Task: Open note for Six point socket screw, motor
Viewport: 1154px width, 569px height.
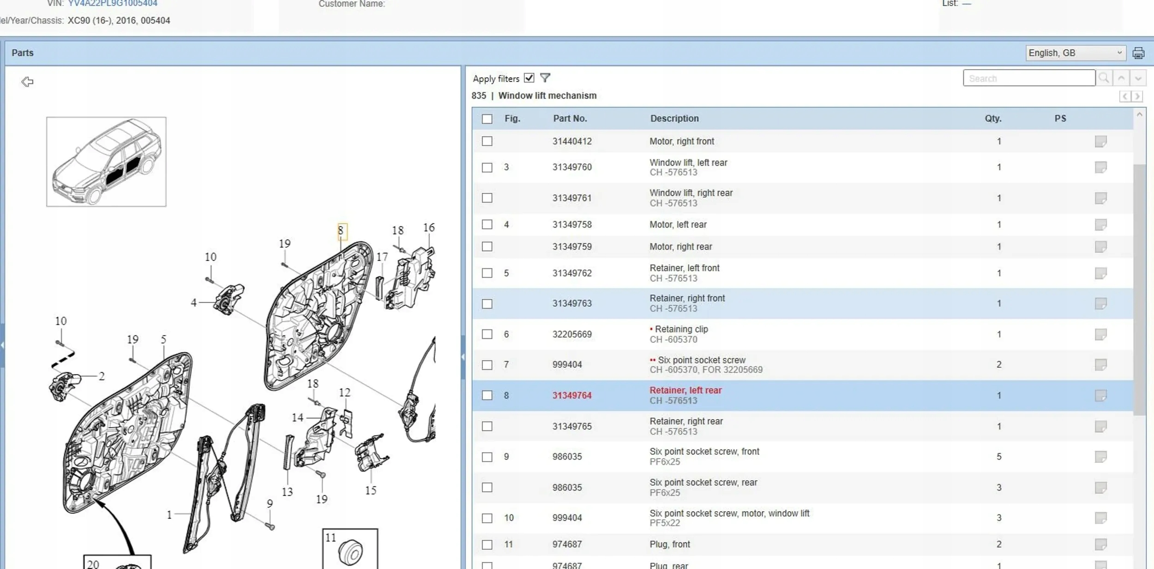Action: pos(1101,518)
